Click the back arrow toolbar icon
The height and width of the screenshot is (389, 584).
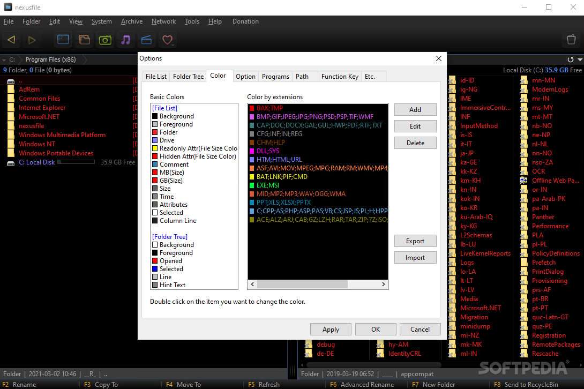coord(12,40)
